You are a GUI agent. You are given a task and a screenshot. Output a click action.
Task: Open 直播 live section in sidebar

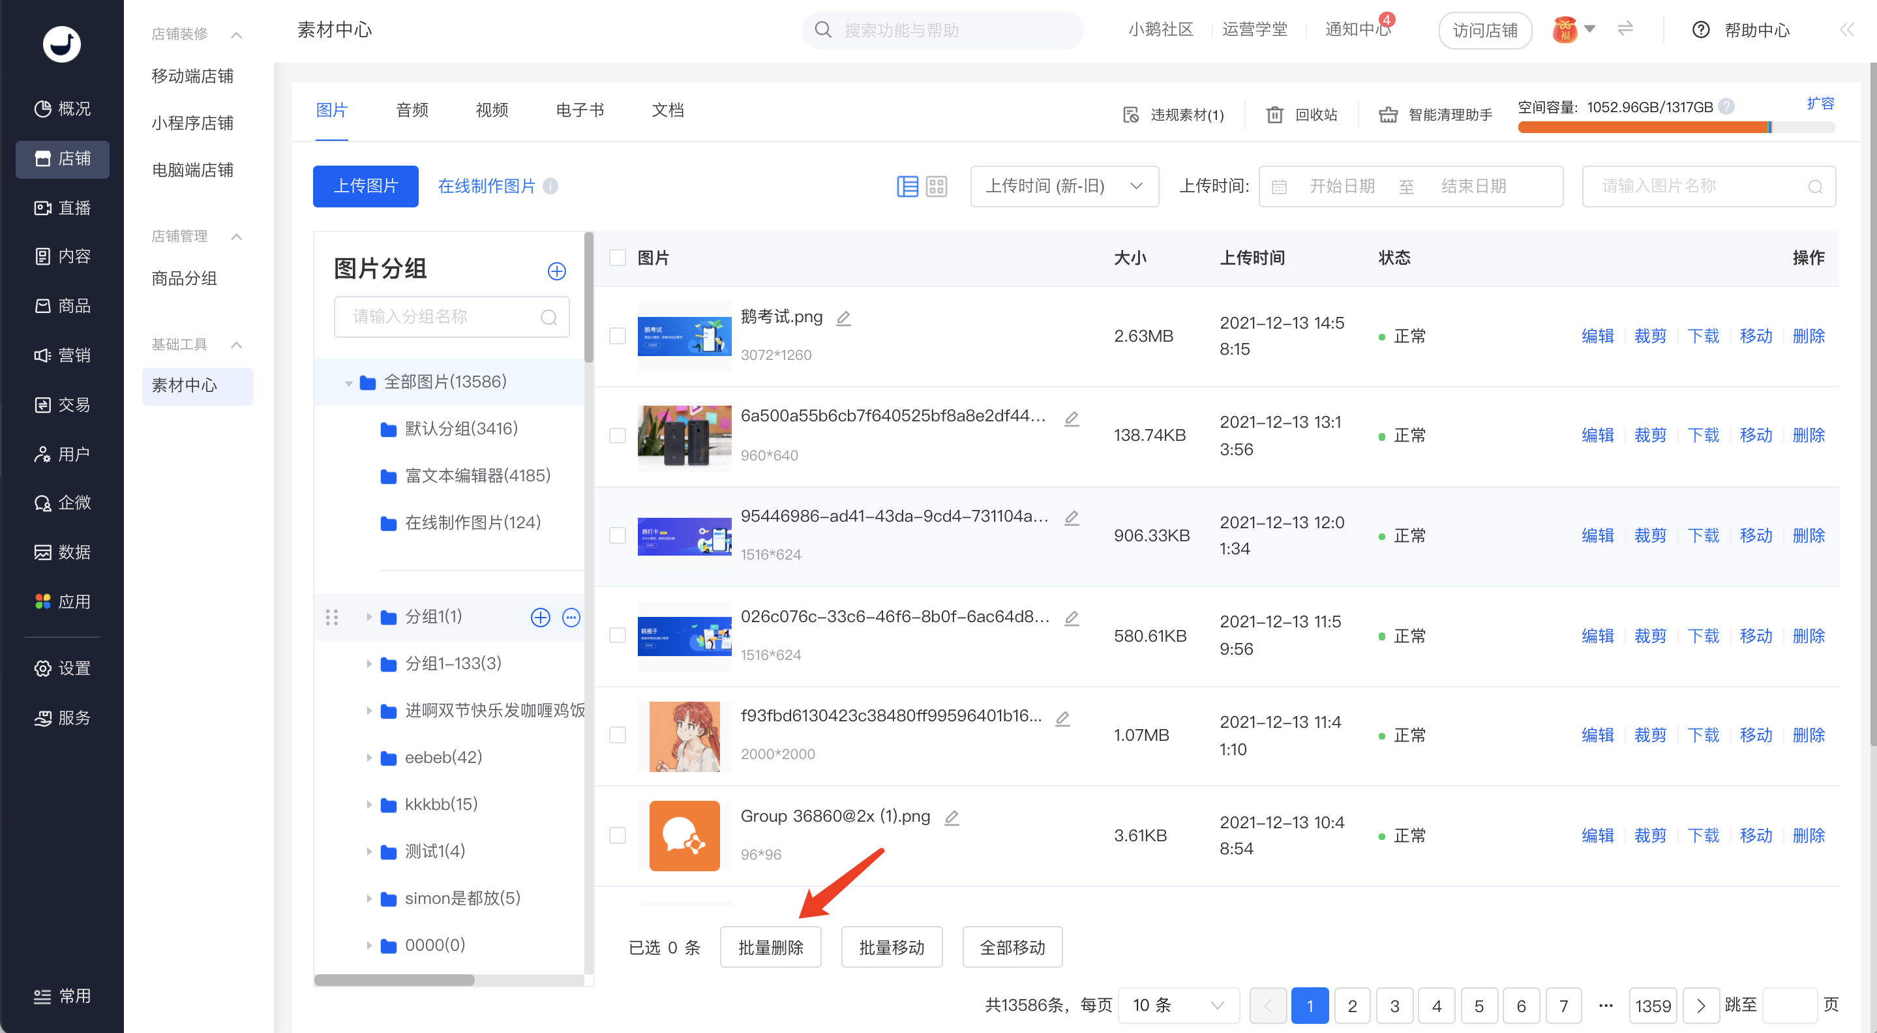pos(63,207)
